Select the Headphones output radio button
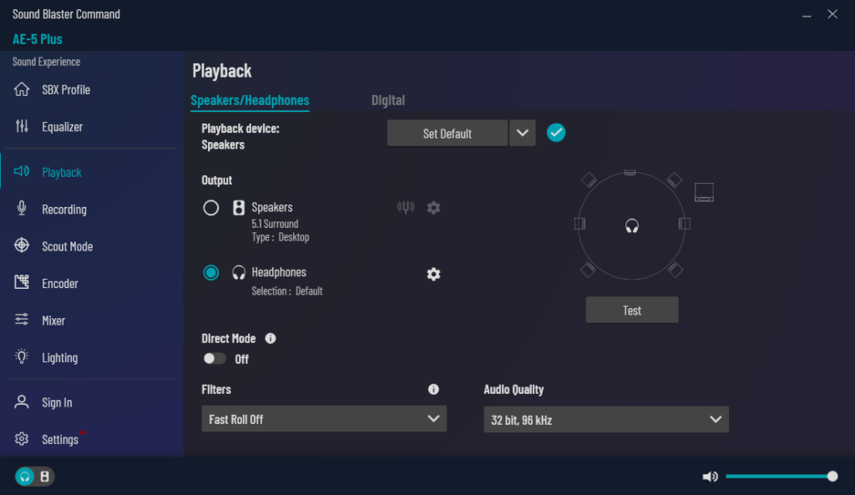Image resolution: width=855 pixels, height=495 pixels. [x=211, y=273]
